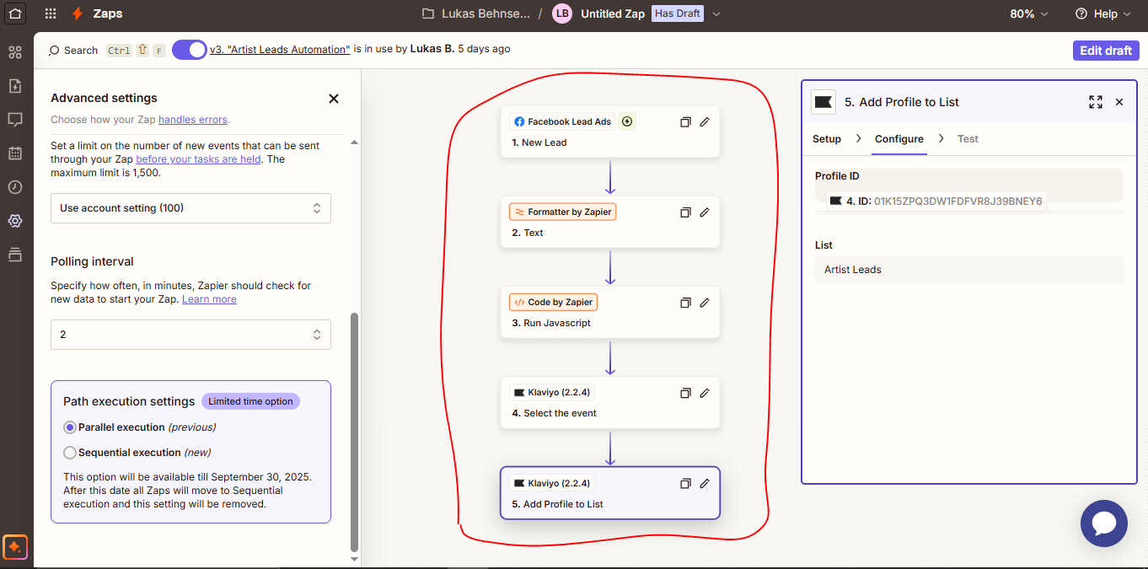Open the Zap details file icon in sidebar

pos(15,86)
